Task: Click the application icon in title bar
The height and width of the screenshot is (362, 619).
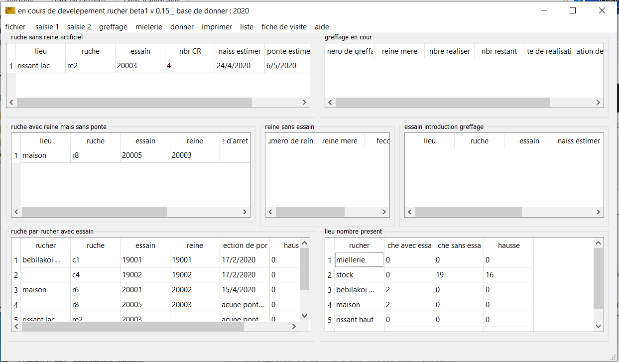Action: [x=10, y=11]
